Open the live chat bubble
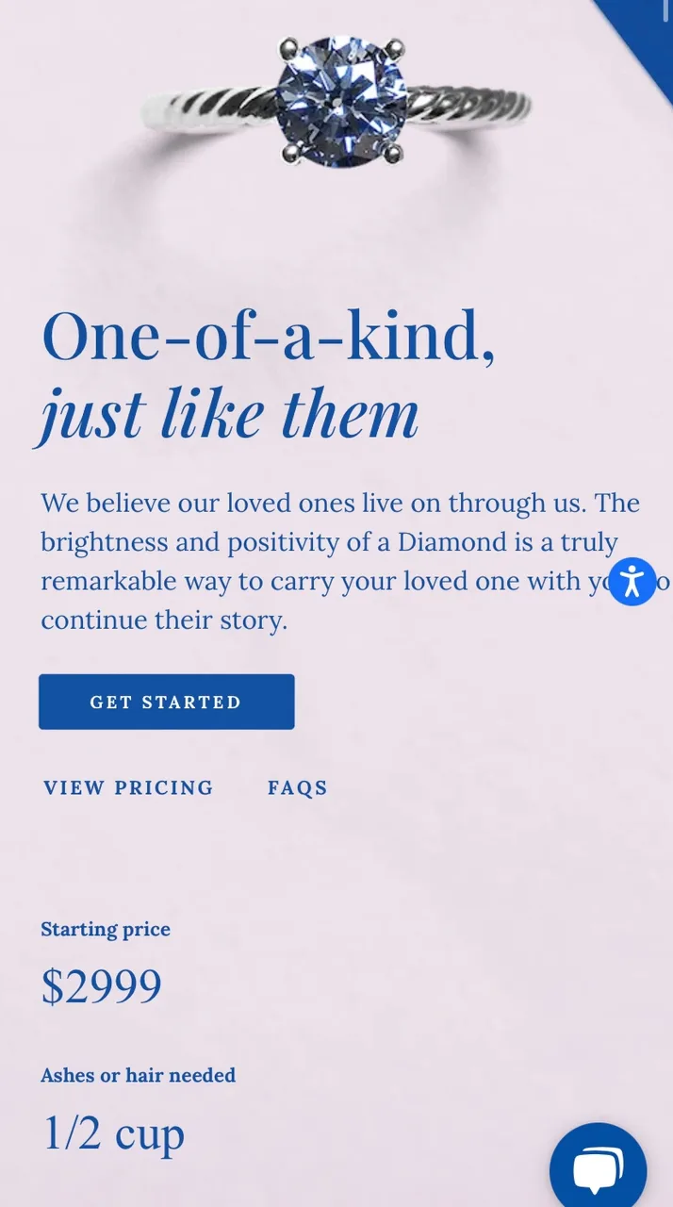 click(x=598, y=1169)
